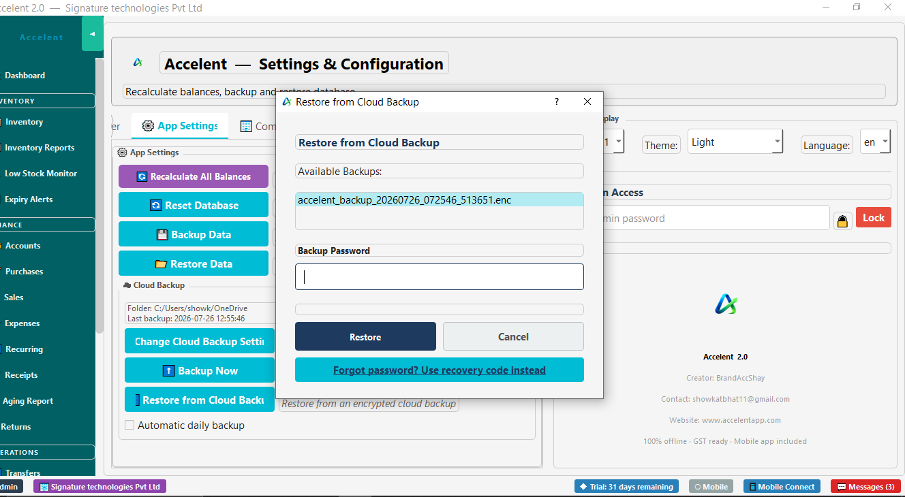
Task: Maximize the Accelent application window
Action: click(x=857, y=7)
